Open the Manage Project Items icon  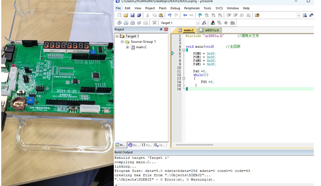[x=213, y=23]
